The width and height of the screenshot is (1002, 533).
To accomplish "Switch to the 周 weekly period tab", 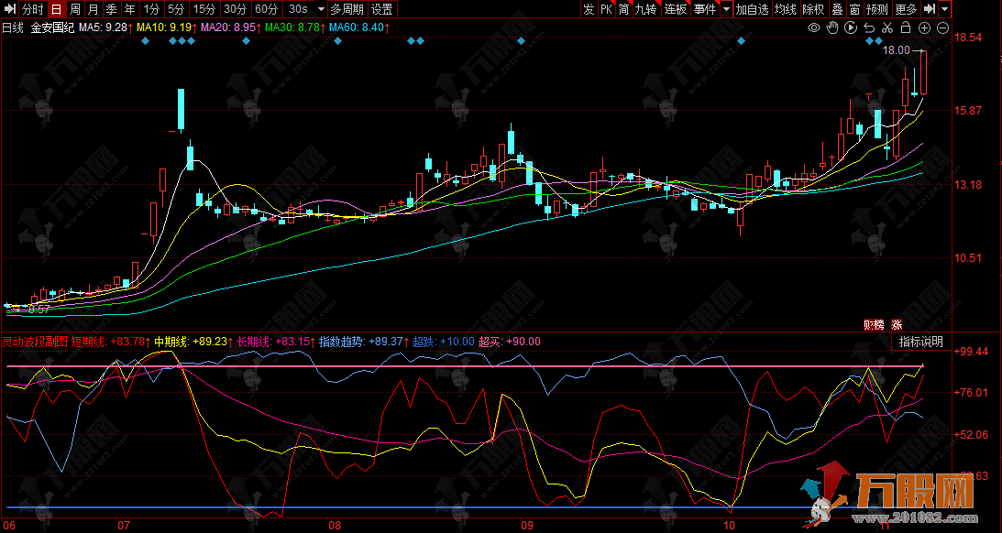I will tap(75, 9).
